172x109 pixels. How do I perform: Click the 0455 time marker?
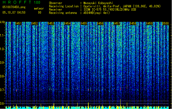(x=84, y=23)
